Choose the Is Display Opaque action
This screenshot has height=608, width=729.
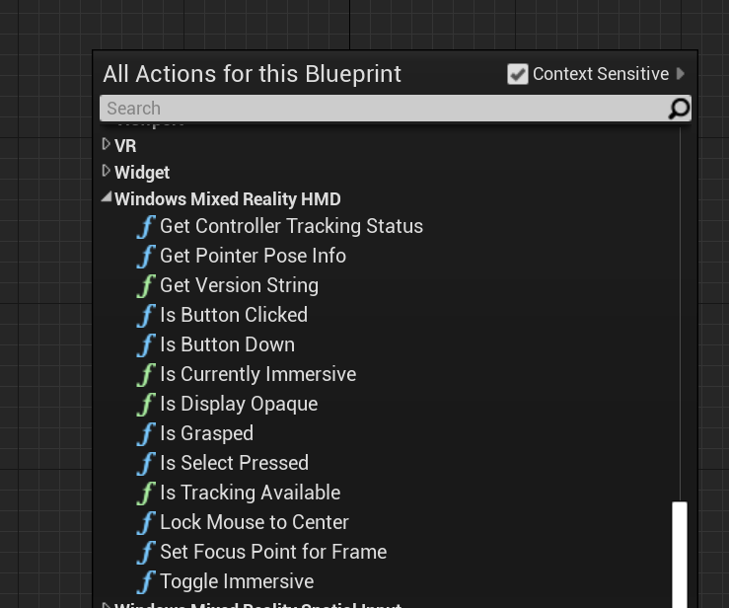coord(238,404)
